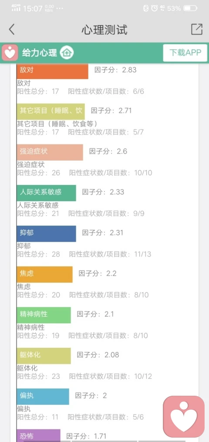Select the light blue 偏执 bar
The width and height of the screenshot is (209, 442).
coord(43,396)
